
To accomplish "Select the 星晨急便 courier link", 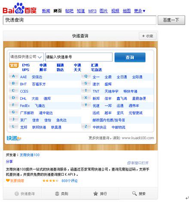I will point(139,98).
